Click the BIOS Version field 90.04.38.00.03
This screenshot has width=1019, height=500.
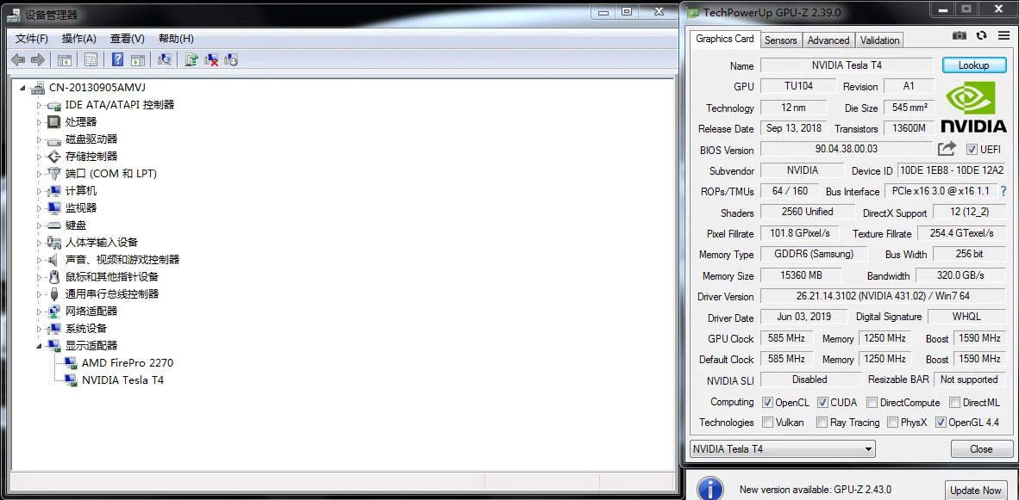coord(846,149)
